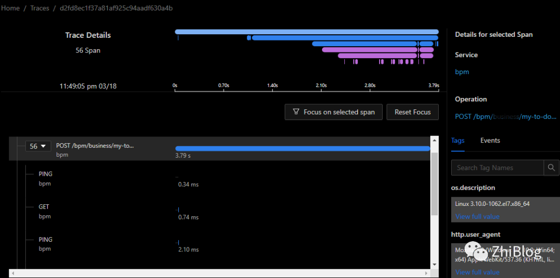This screenshot has width=560, height=278.
Task: Click the search magnifier icon for tags
Action: [551, 168]
